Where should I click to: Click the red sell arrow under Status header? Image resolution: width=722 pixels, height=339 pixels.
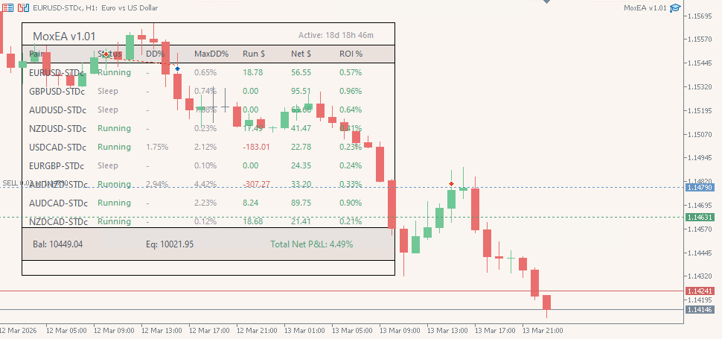[106, 54]
